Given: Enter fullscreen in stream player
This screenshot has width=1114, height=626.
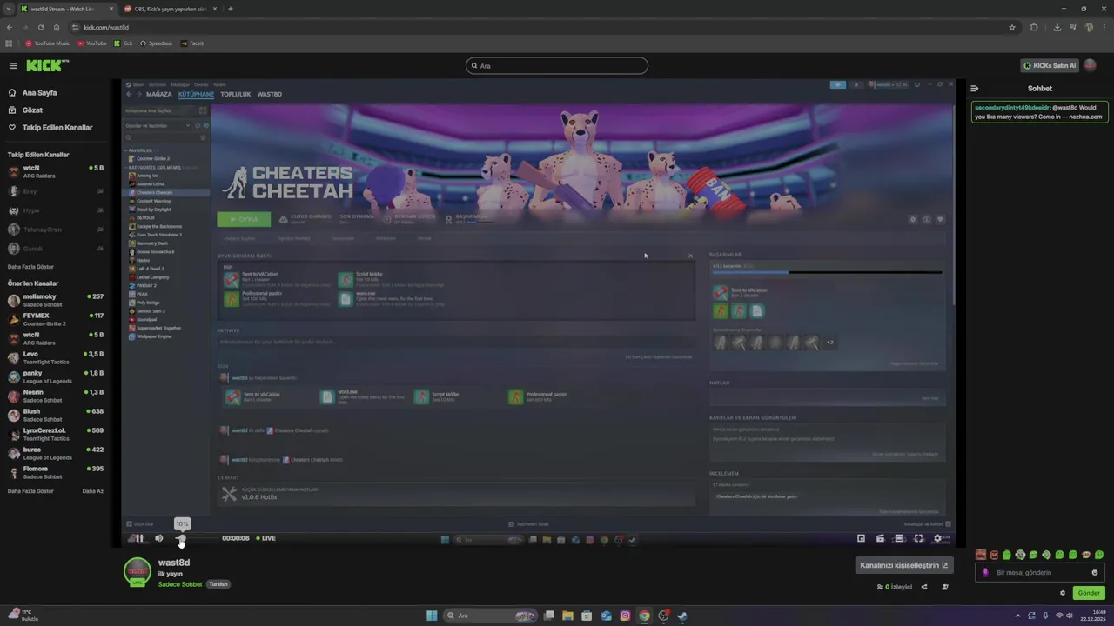Looking at the screenshot, I should tap(918, 538).
